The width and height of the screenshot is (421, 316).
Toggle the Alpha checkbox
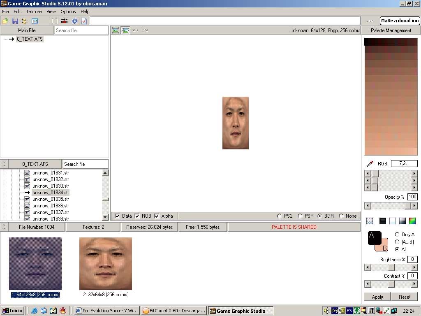pyautogui.click(x=157, y=216)
